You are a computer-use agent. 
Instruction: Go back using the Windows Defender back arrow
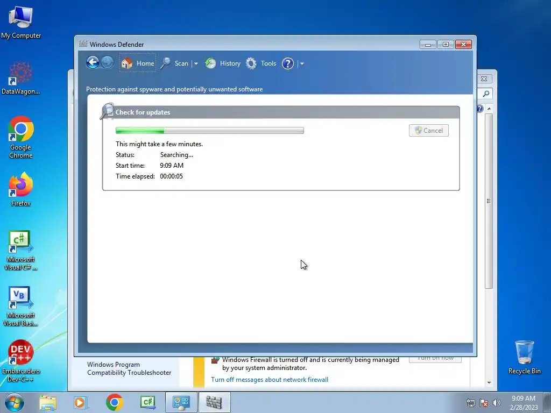93,63
